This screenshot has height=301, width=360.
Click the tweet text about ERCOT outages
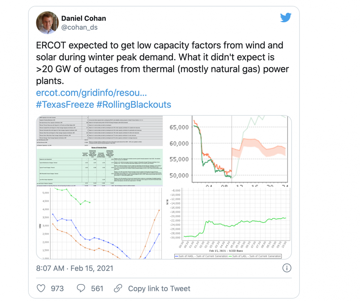coord(162,64)
